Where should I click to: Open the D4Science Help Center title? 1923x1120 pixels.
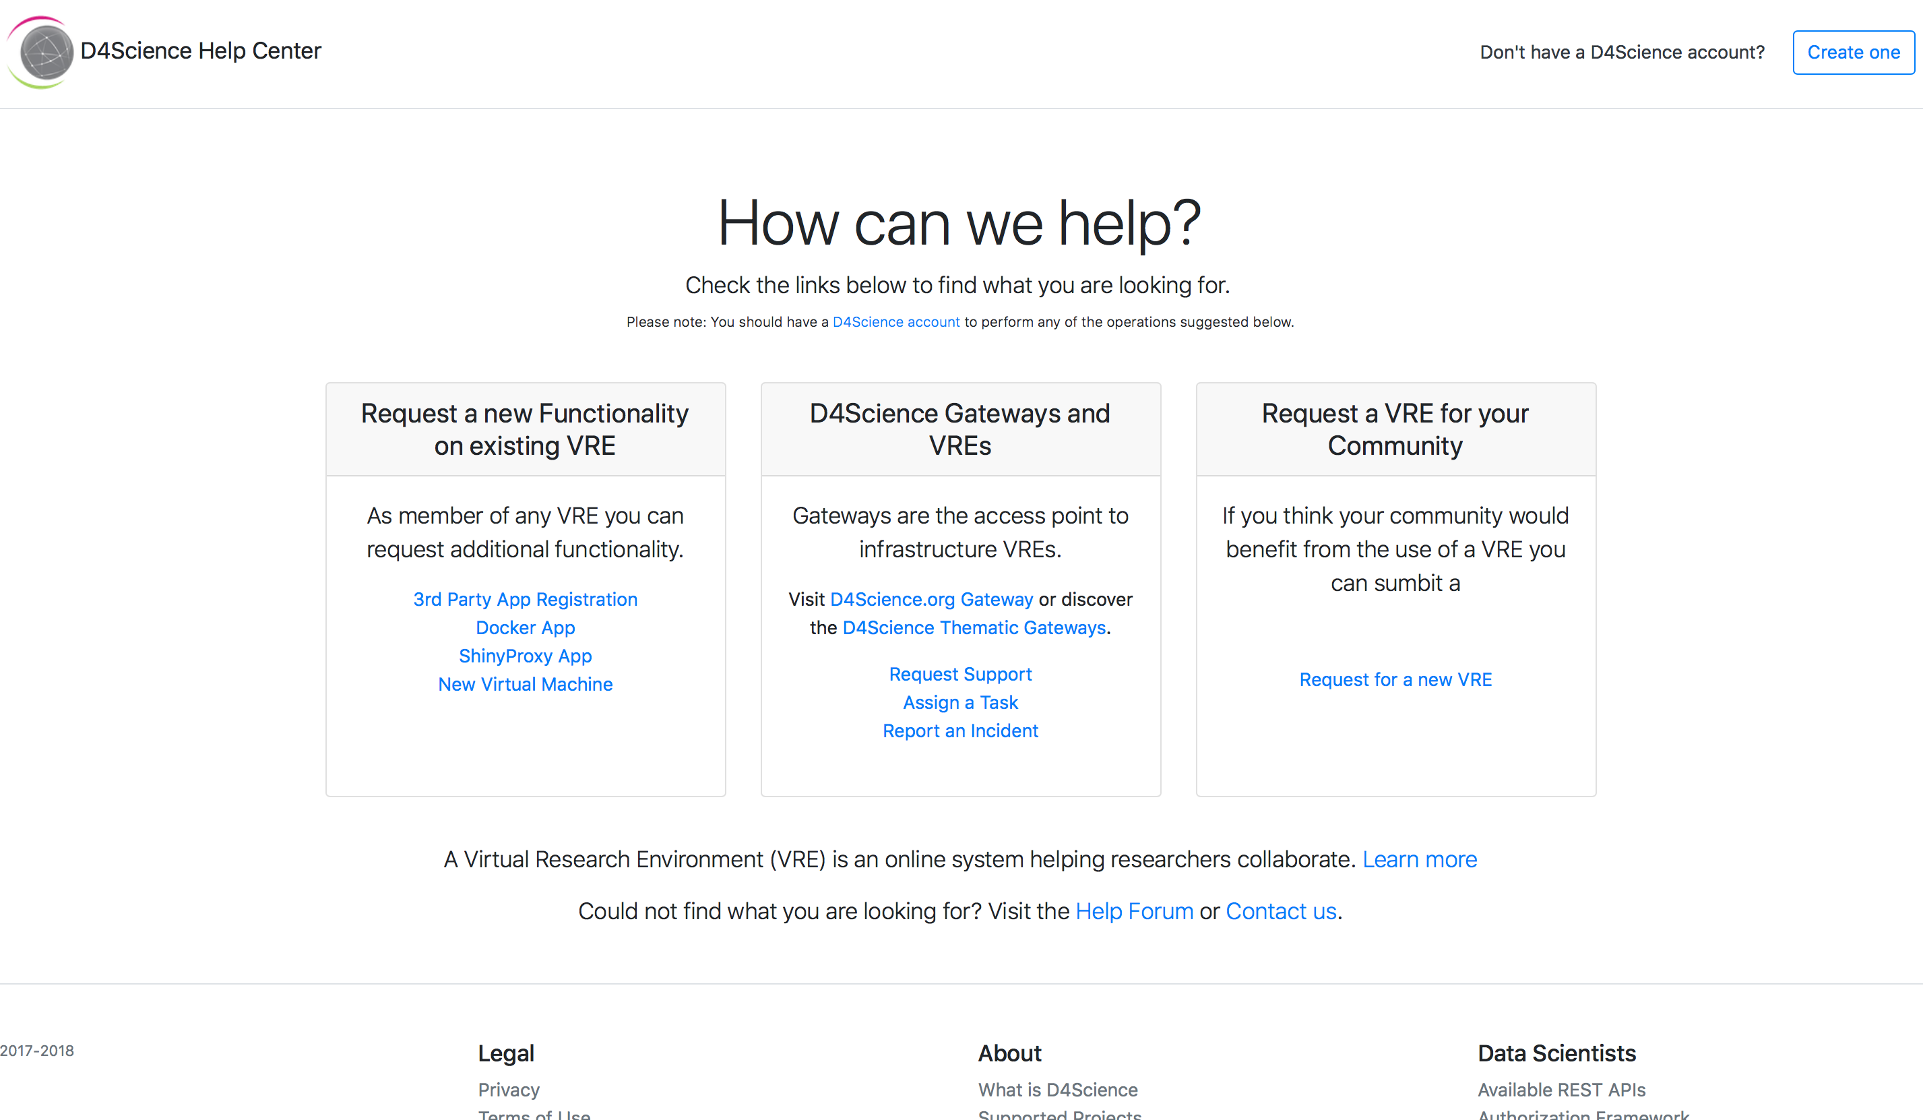point(201,51)
